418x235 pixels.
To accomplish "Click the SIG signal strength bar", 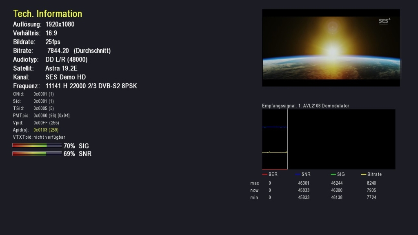I will click(37, 145).
